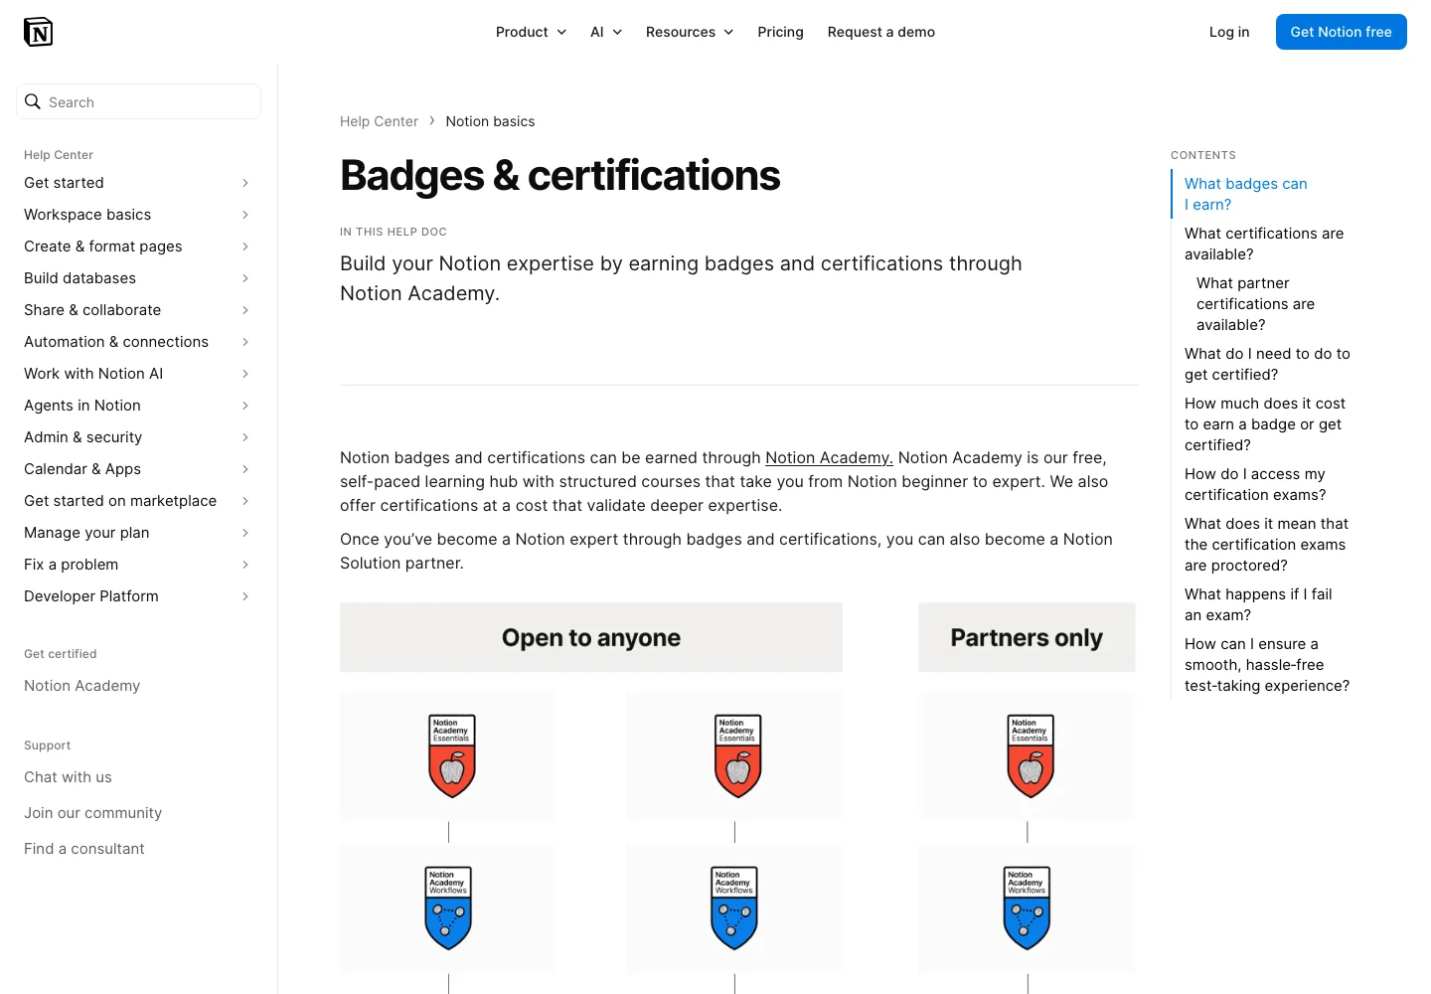Open Fix a problem in the sidebar
The image size is (1431, 994).
click(x=71, y=565)
